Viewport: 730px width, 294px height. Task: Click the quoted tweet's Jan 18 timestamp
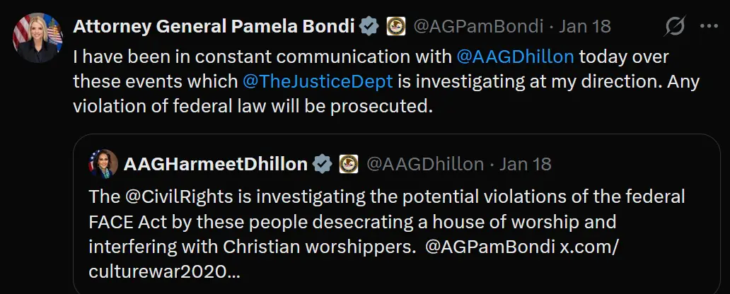tap(526, 164)
